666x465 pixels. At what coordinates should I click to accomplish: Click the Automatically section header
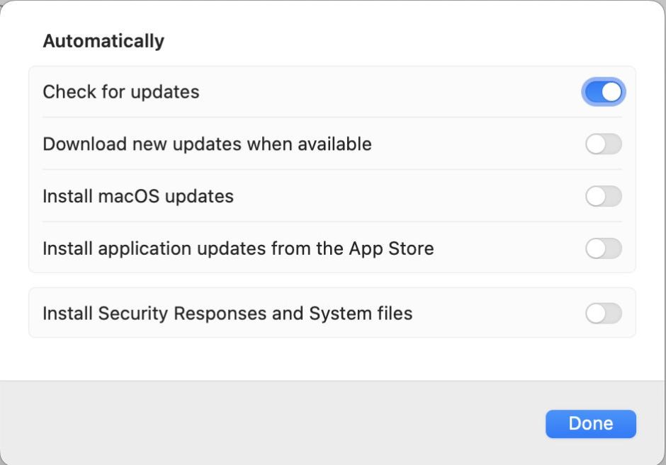click(x=103, y=40)
